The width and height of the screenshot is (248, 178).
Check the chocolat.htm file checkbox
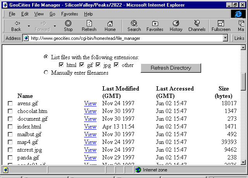click(x=10, y=111)
